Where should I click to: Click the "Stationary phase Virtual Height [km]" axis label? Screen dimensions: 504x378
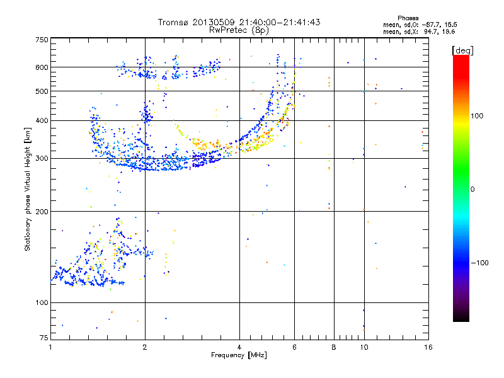coord(28,189)
